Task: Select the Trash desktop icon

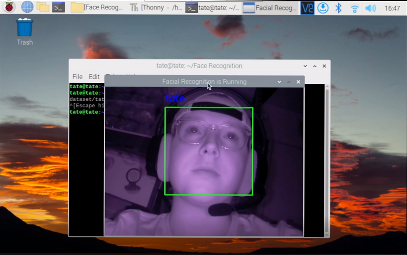Action: coord(25,32)
